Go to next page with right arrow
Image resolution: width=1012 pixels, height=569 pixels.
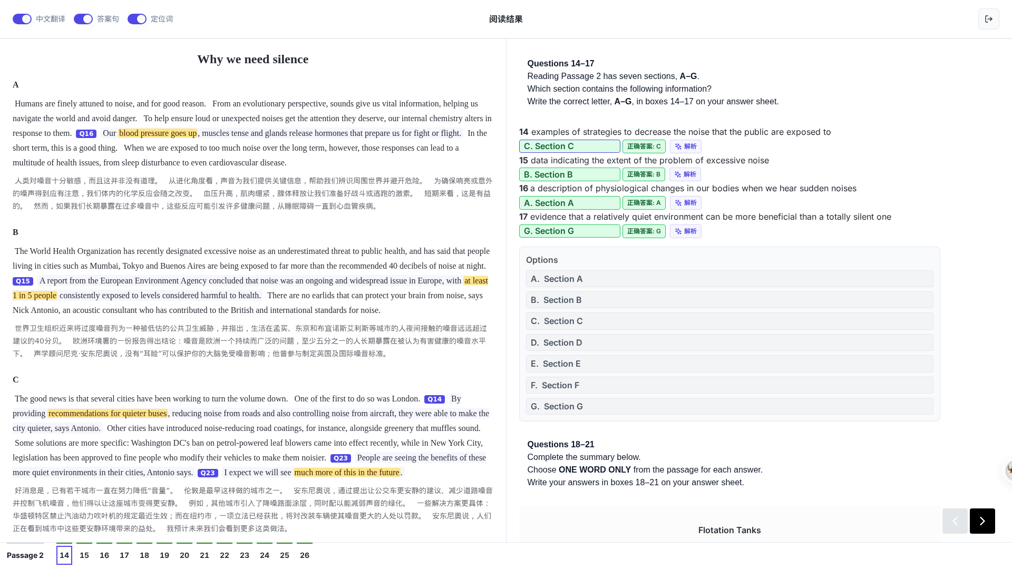tap(982, 521)
